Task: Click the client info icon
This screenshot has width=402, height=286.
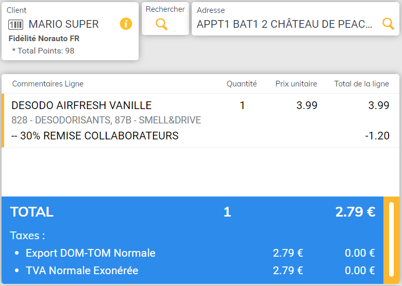Action: [x=126, y=24]
